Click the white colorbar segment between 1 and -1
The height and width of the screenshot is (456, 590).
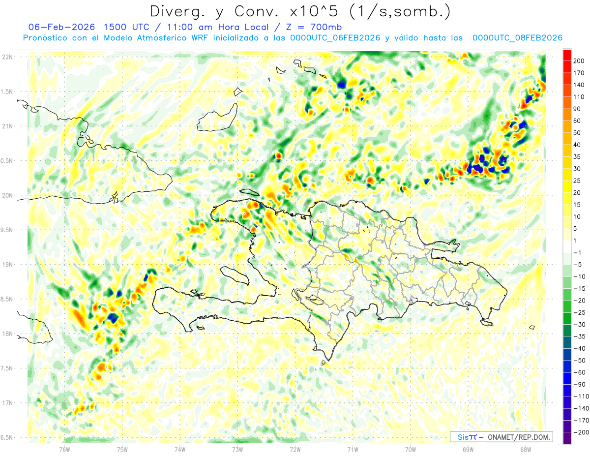coord(567,246)
